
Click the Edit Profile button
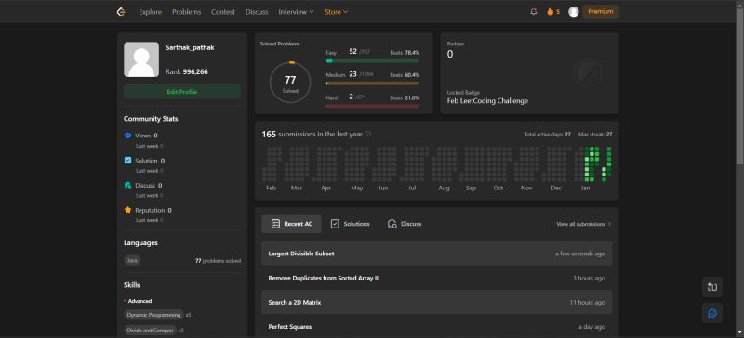[182, 92]
